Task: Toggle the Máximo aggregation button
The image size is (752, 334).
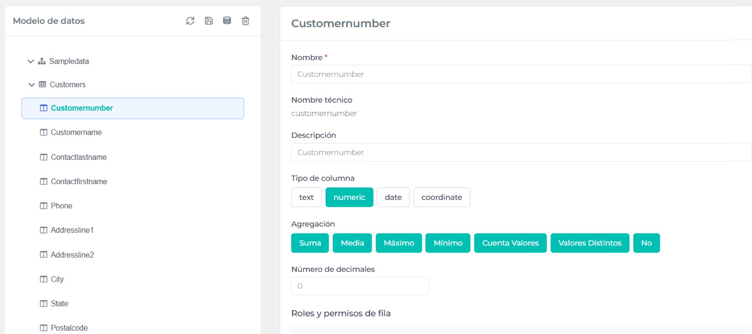Action: click(x=399, y=243)
